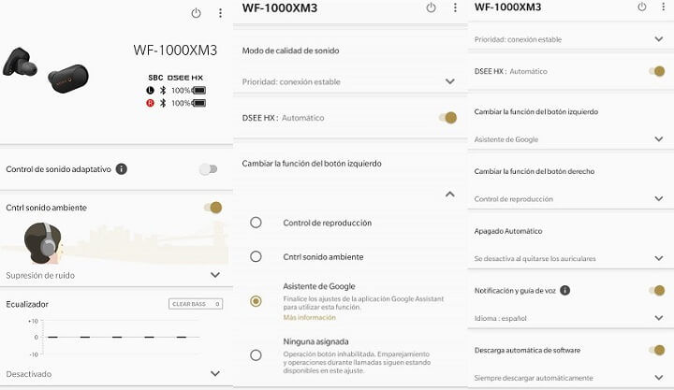Collapse the left button function list
The image size is (674, 390).
coord(450,194)
